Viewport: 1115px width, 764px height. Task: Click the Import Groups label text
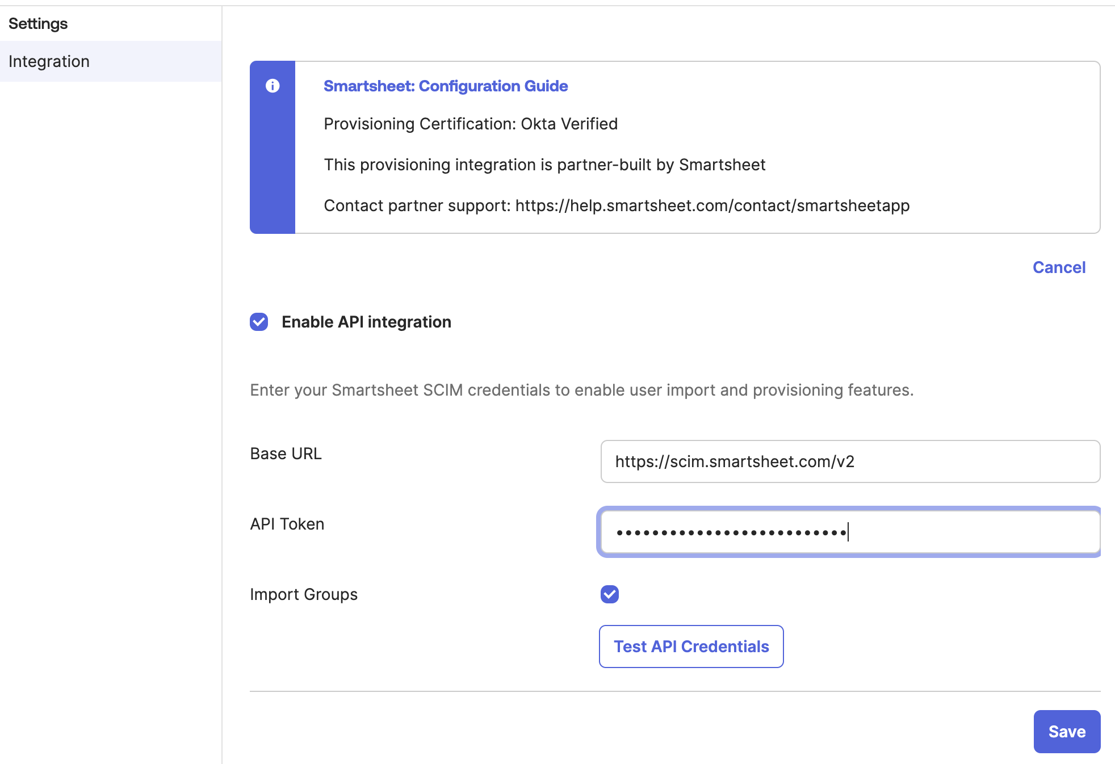(x=304, y=594)
